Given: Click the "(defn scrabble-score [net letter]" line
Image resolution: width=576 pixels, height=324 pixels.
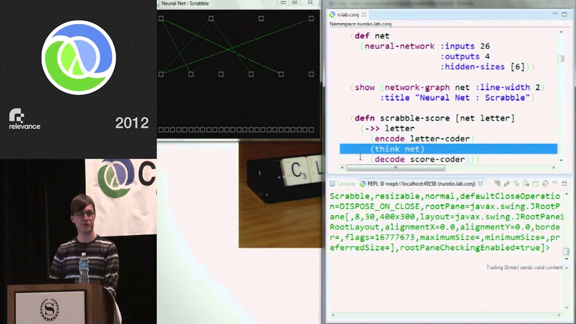Looking at the screenshot, I should [x=432, y=118].
